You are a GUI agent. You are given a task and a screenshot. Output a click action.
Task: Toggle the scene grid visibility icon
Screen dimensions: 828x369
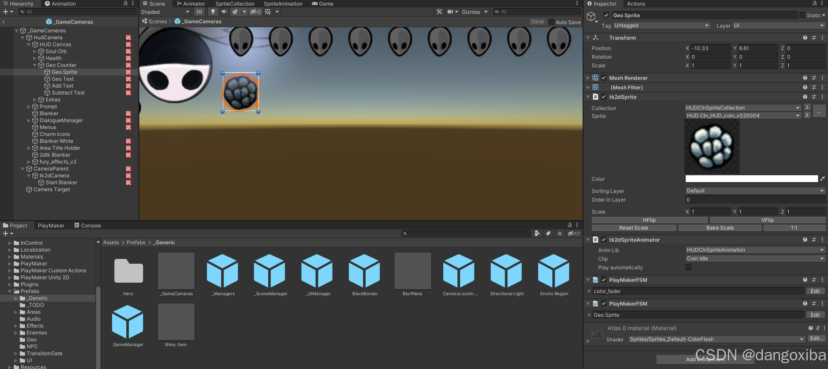pyautogui.click(x=268, y=12)
